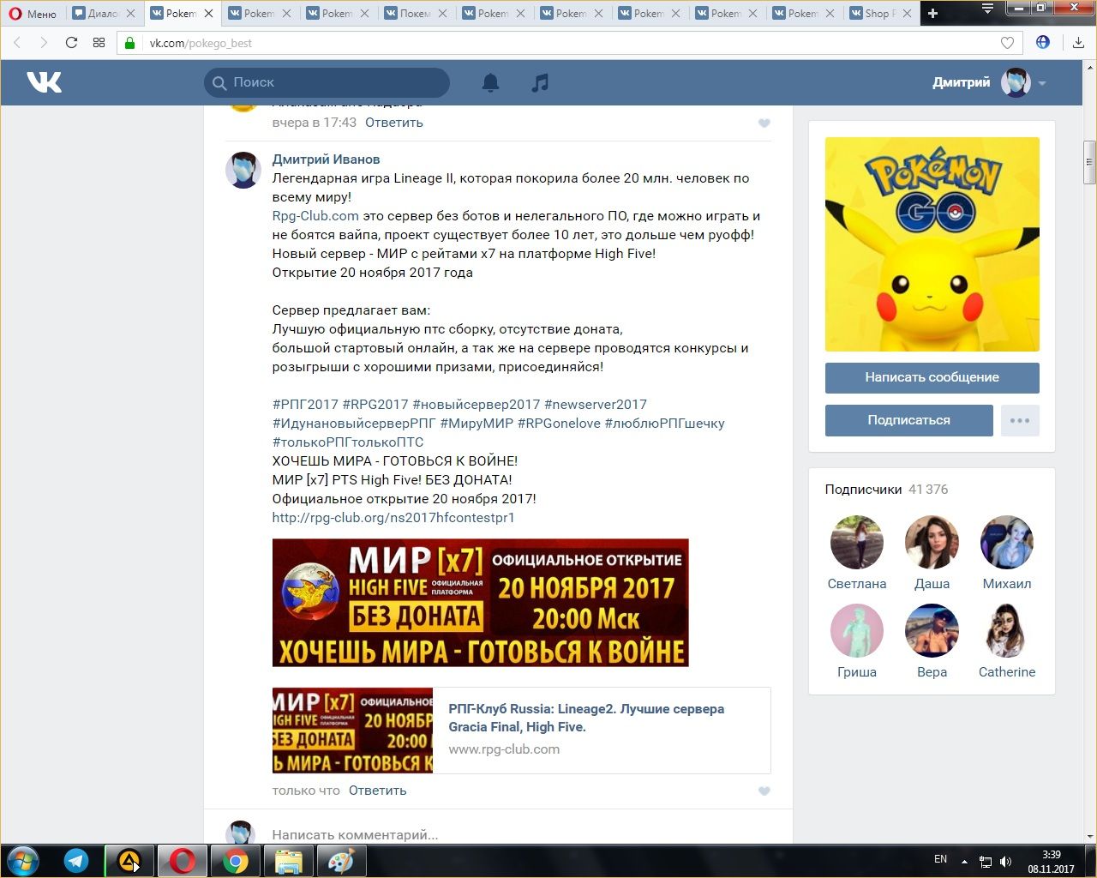
Task: Open the МИР x7 banner image
Action: pos(481,603)
